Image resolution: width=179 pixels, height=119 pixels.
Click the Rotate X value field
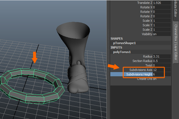point(162,7)
